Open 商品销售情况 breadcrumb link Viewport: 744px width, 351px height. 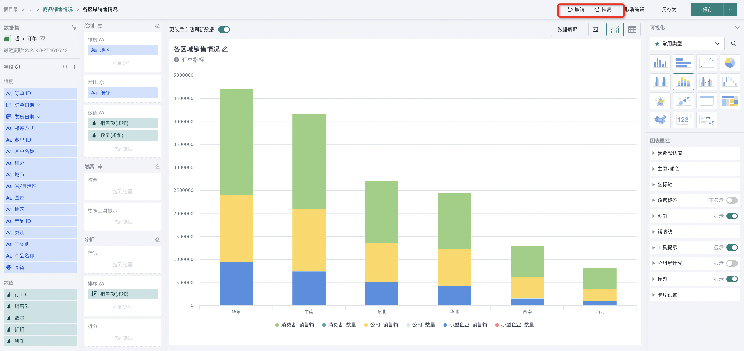coord(58,10)
